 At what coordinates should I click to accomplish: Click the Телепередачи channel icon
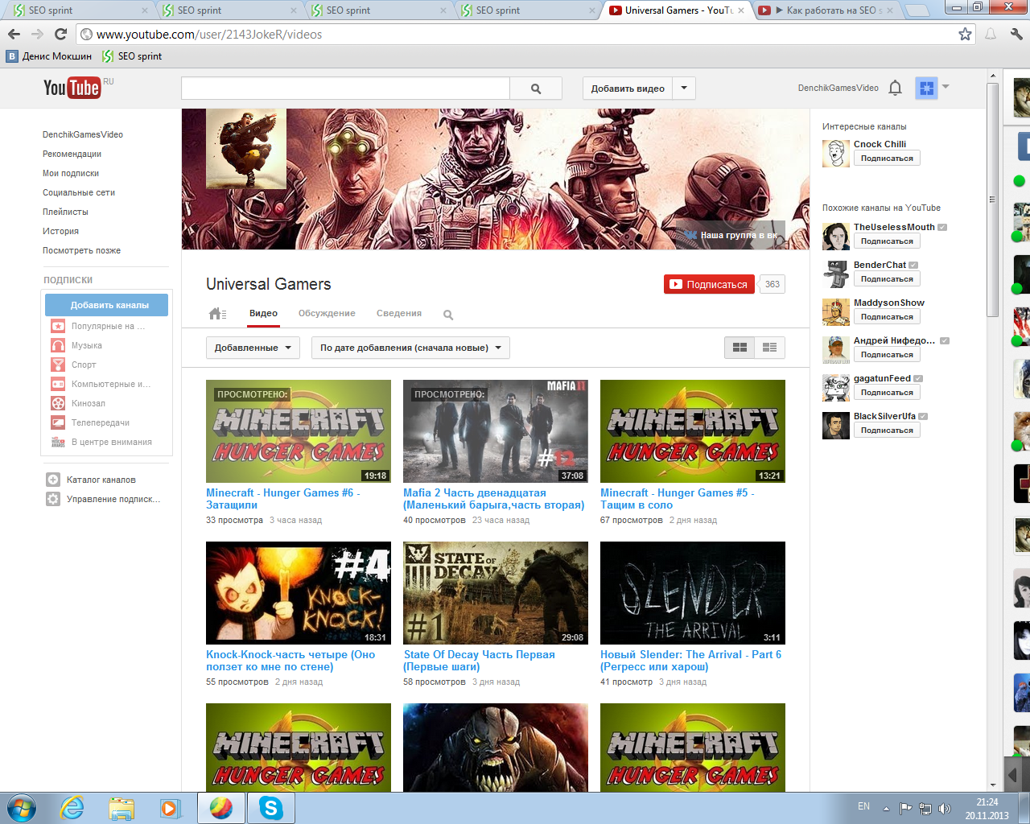point(58,422)
